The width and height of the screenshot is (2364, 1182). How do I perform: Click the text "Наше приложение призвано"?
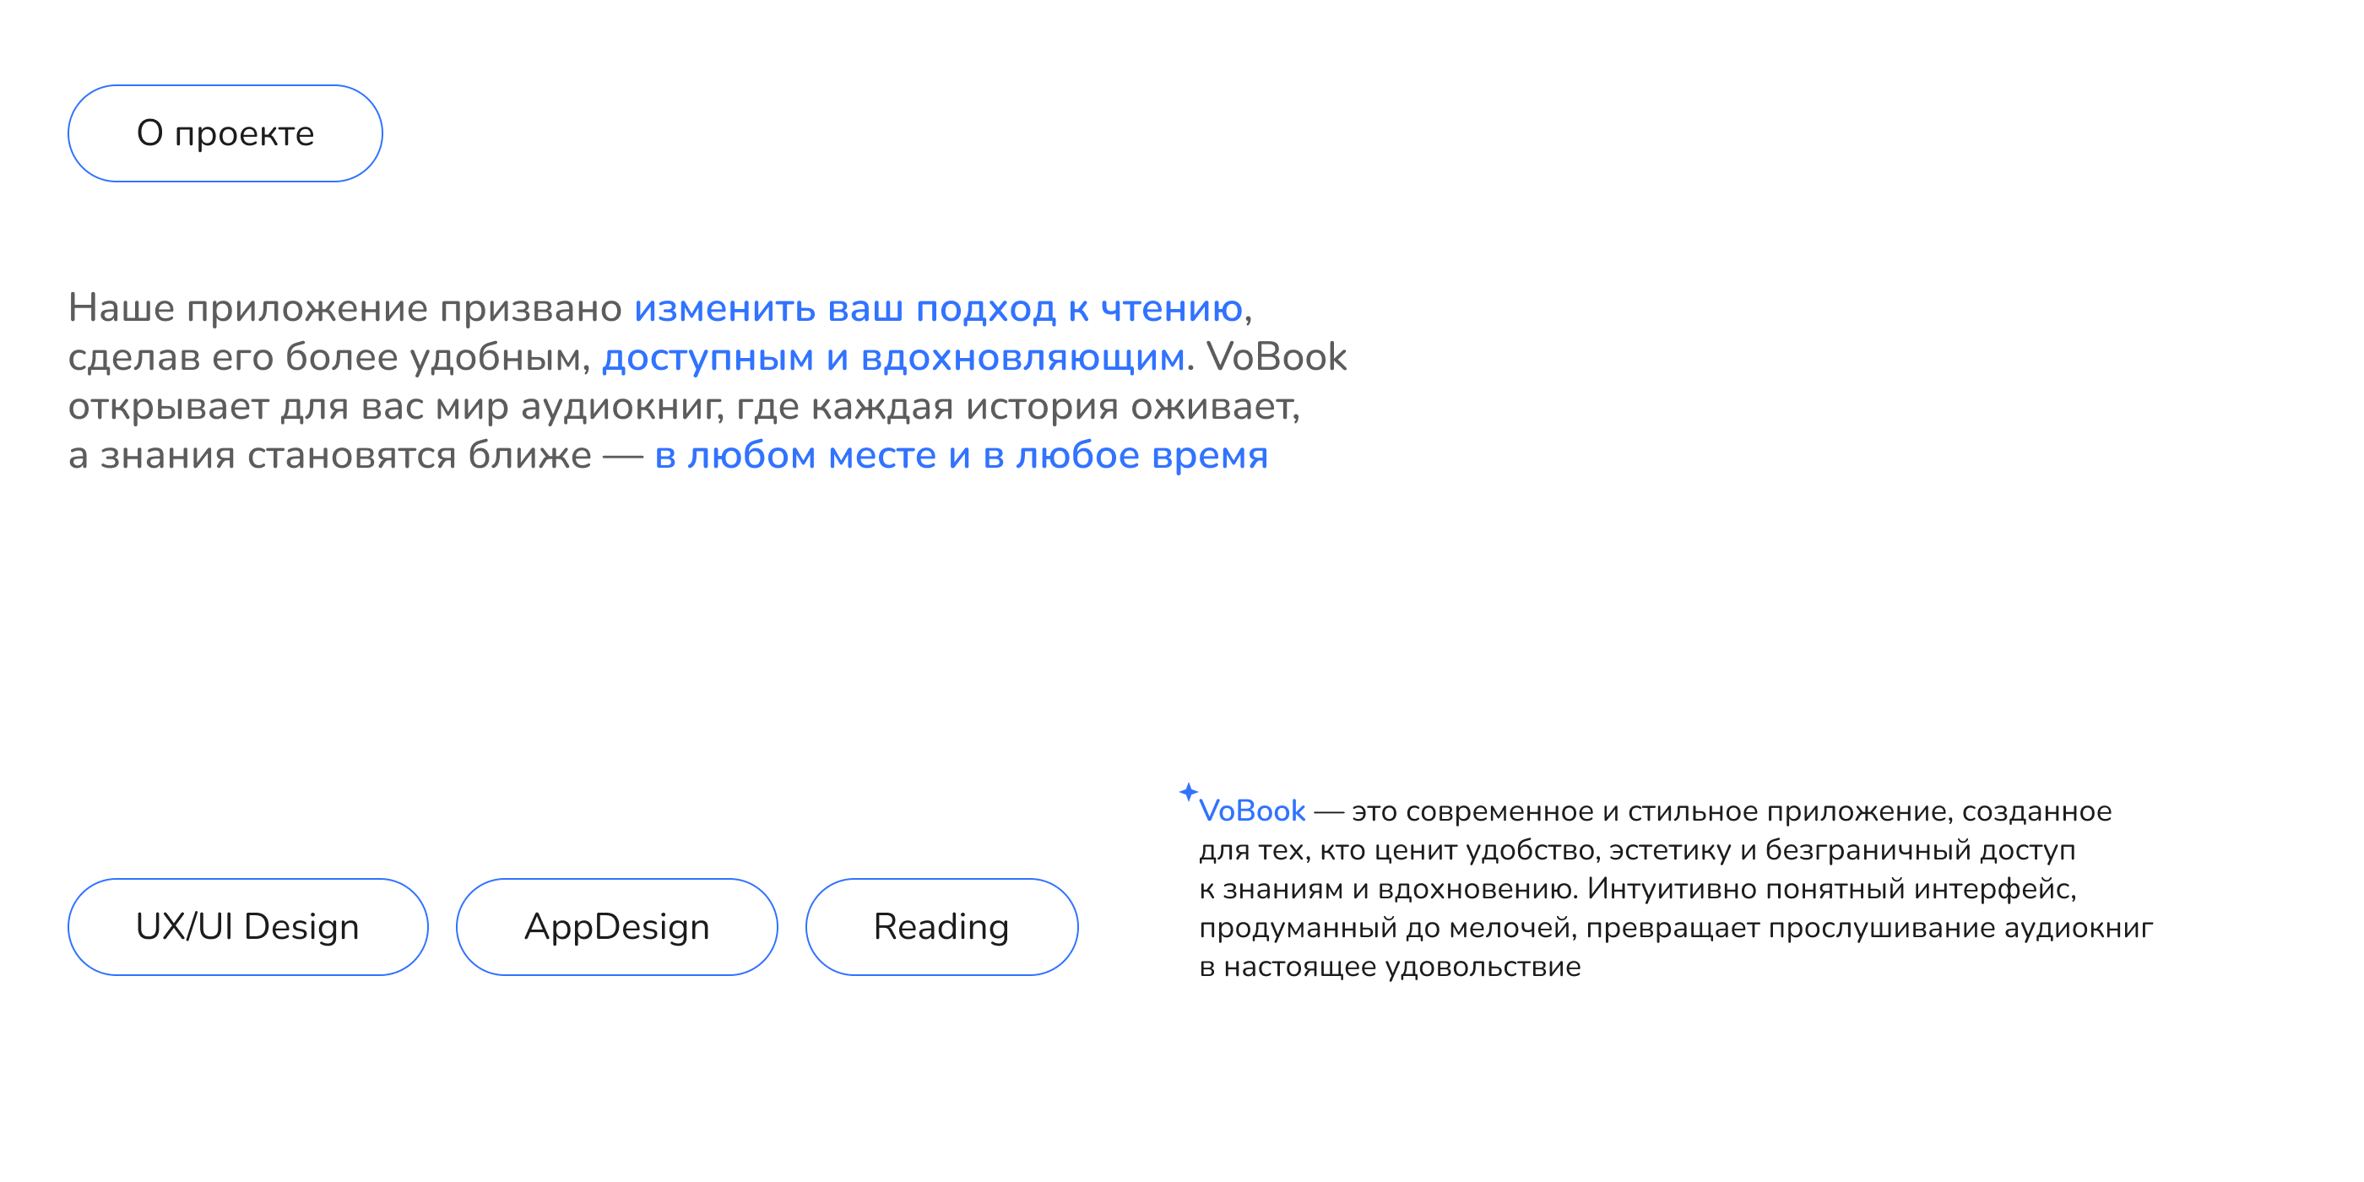[345, 308]
